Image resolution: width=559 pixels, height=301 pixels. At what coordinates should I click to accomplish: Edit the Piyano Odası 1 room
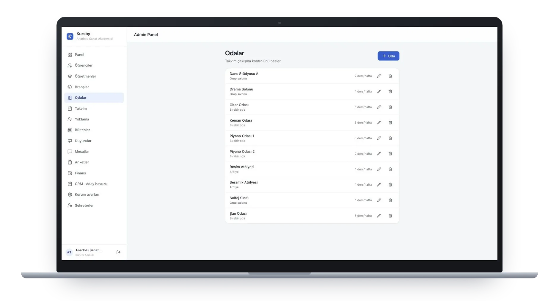[379, 138]
